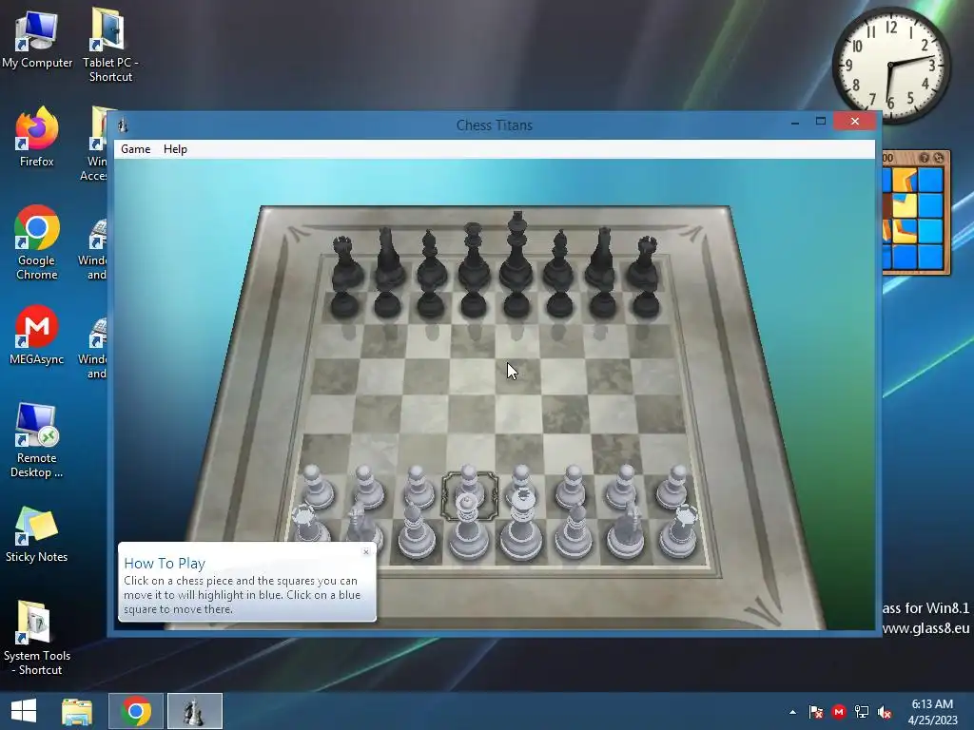Image resolution: width=974 pixels, height=730 pixels.
Task: Show hidden system tray icons
Action: [x=792, y=712]
